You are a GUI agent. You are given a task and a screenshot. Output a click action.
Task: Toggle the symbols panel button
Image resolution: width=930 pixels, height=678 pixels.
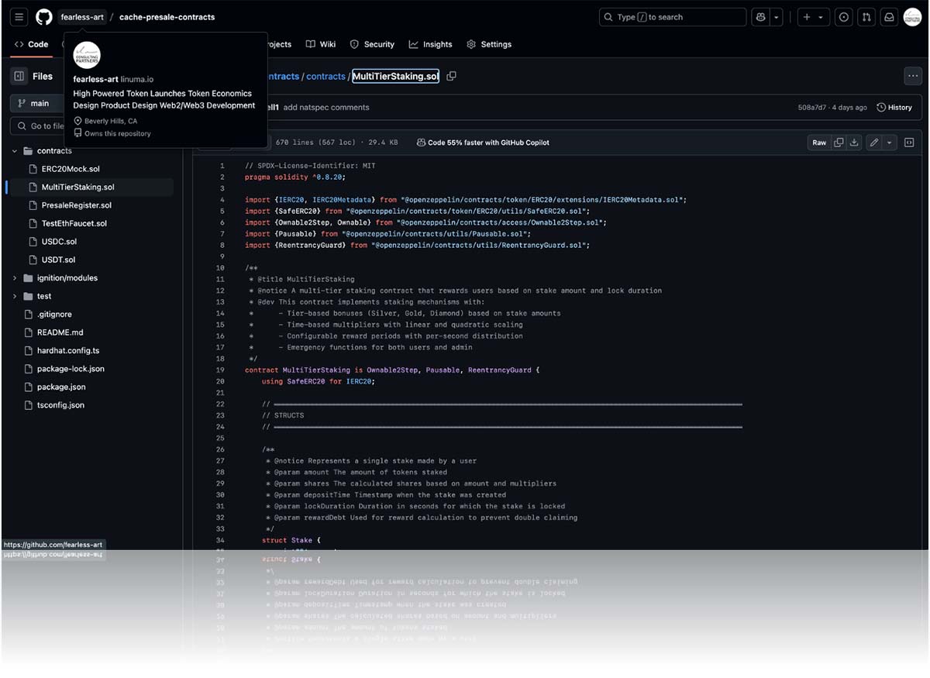909,143
